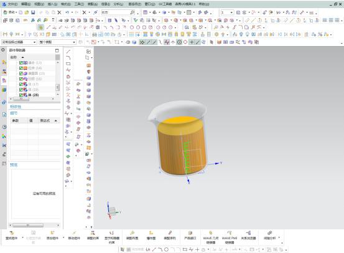The height and width of the screenshot is (253, 344).
Task: Open the Part Navigator tab in the resource bar
Action: tap(4, 80)
